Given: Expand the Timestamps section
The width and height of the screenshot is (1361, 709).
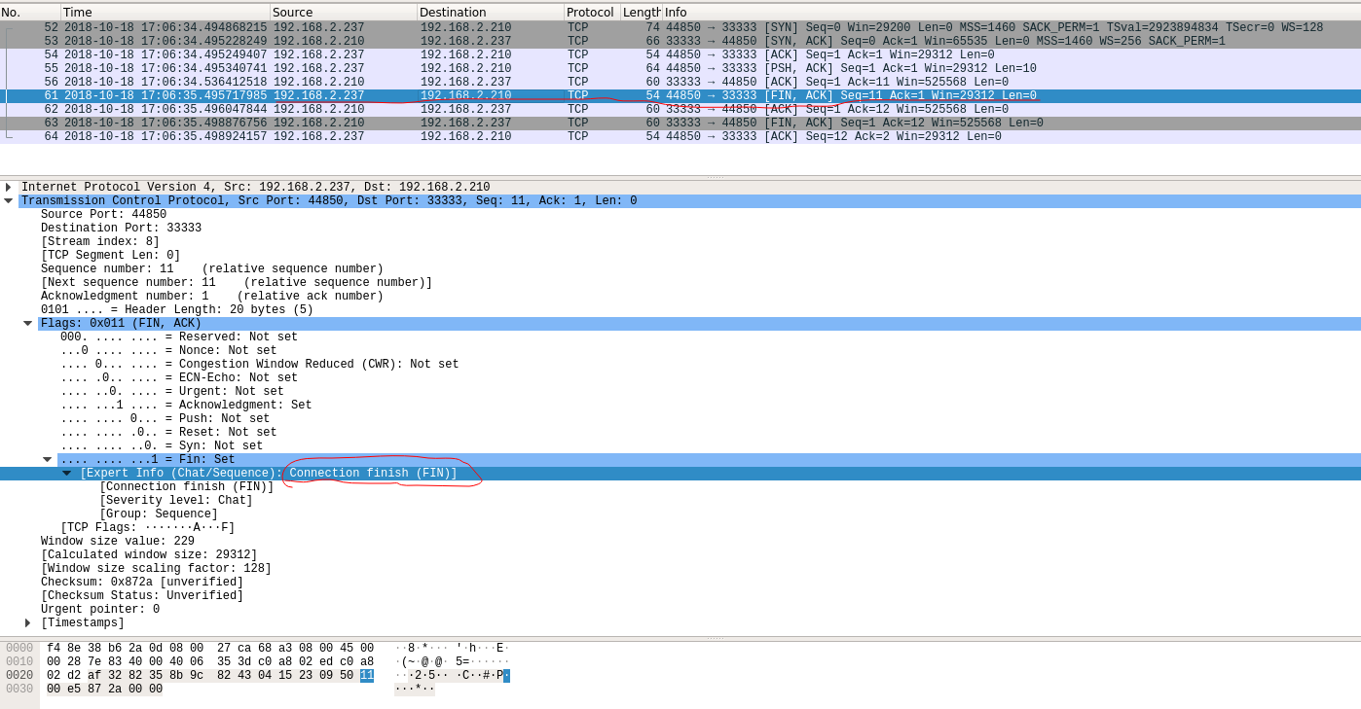Looking at the screenshot, I should pyautogui.click(x=27, y=623).
